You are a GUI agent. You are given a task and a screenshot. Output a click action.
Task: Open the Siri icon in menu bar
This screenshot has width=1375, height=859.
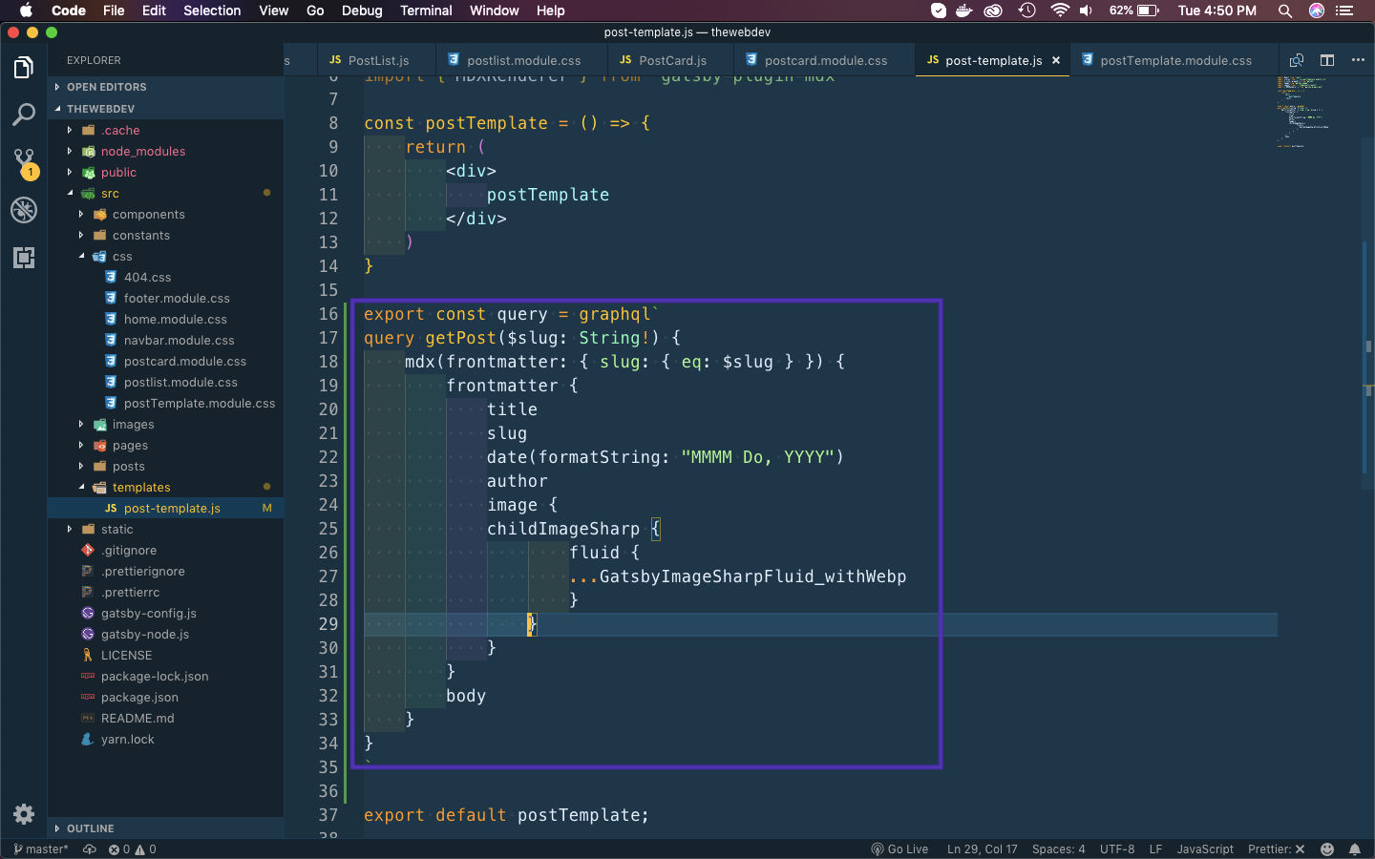(1317, 10)
